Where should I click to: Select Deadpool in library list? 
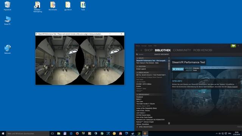coord(140,97)
